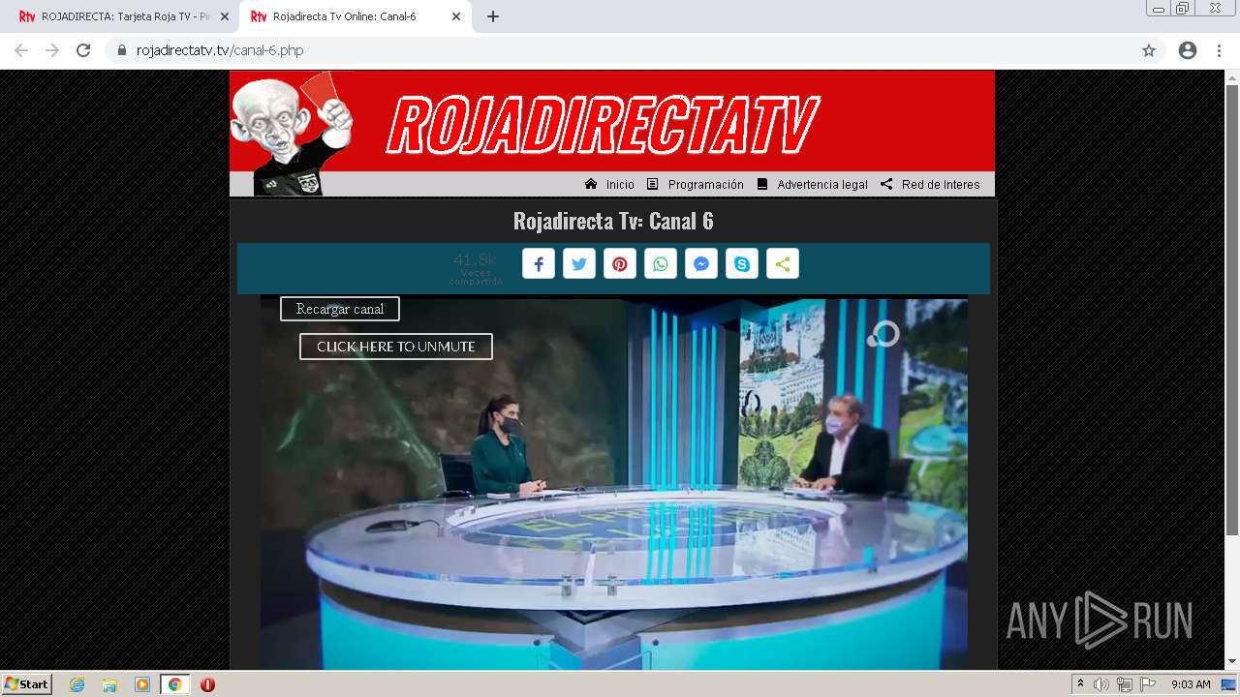View site info via the padlock icon

click(x=122, y=50)
